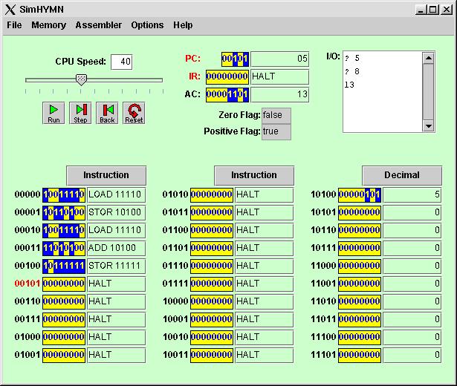Click decimal value at address 11000
Screen dimensions: 457x386
point(412,266)
